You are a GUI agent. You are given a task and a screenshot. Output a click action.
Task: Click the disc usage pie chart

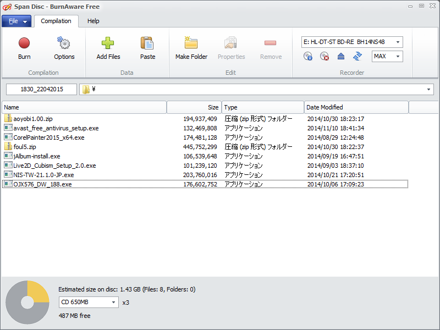pos(27,302)
